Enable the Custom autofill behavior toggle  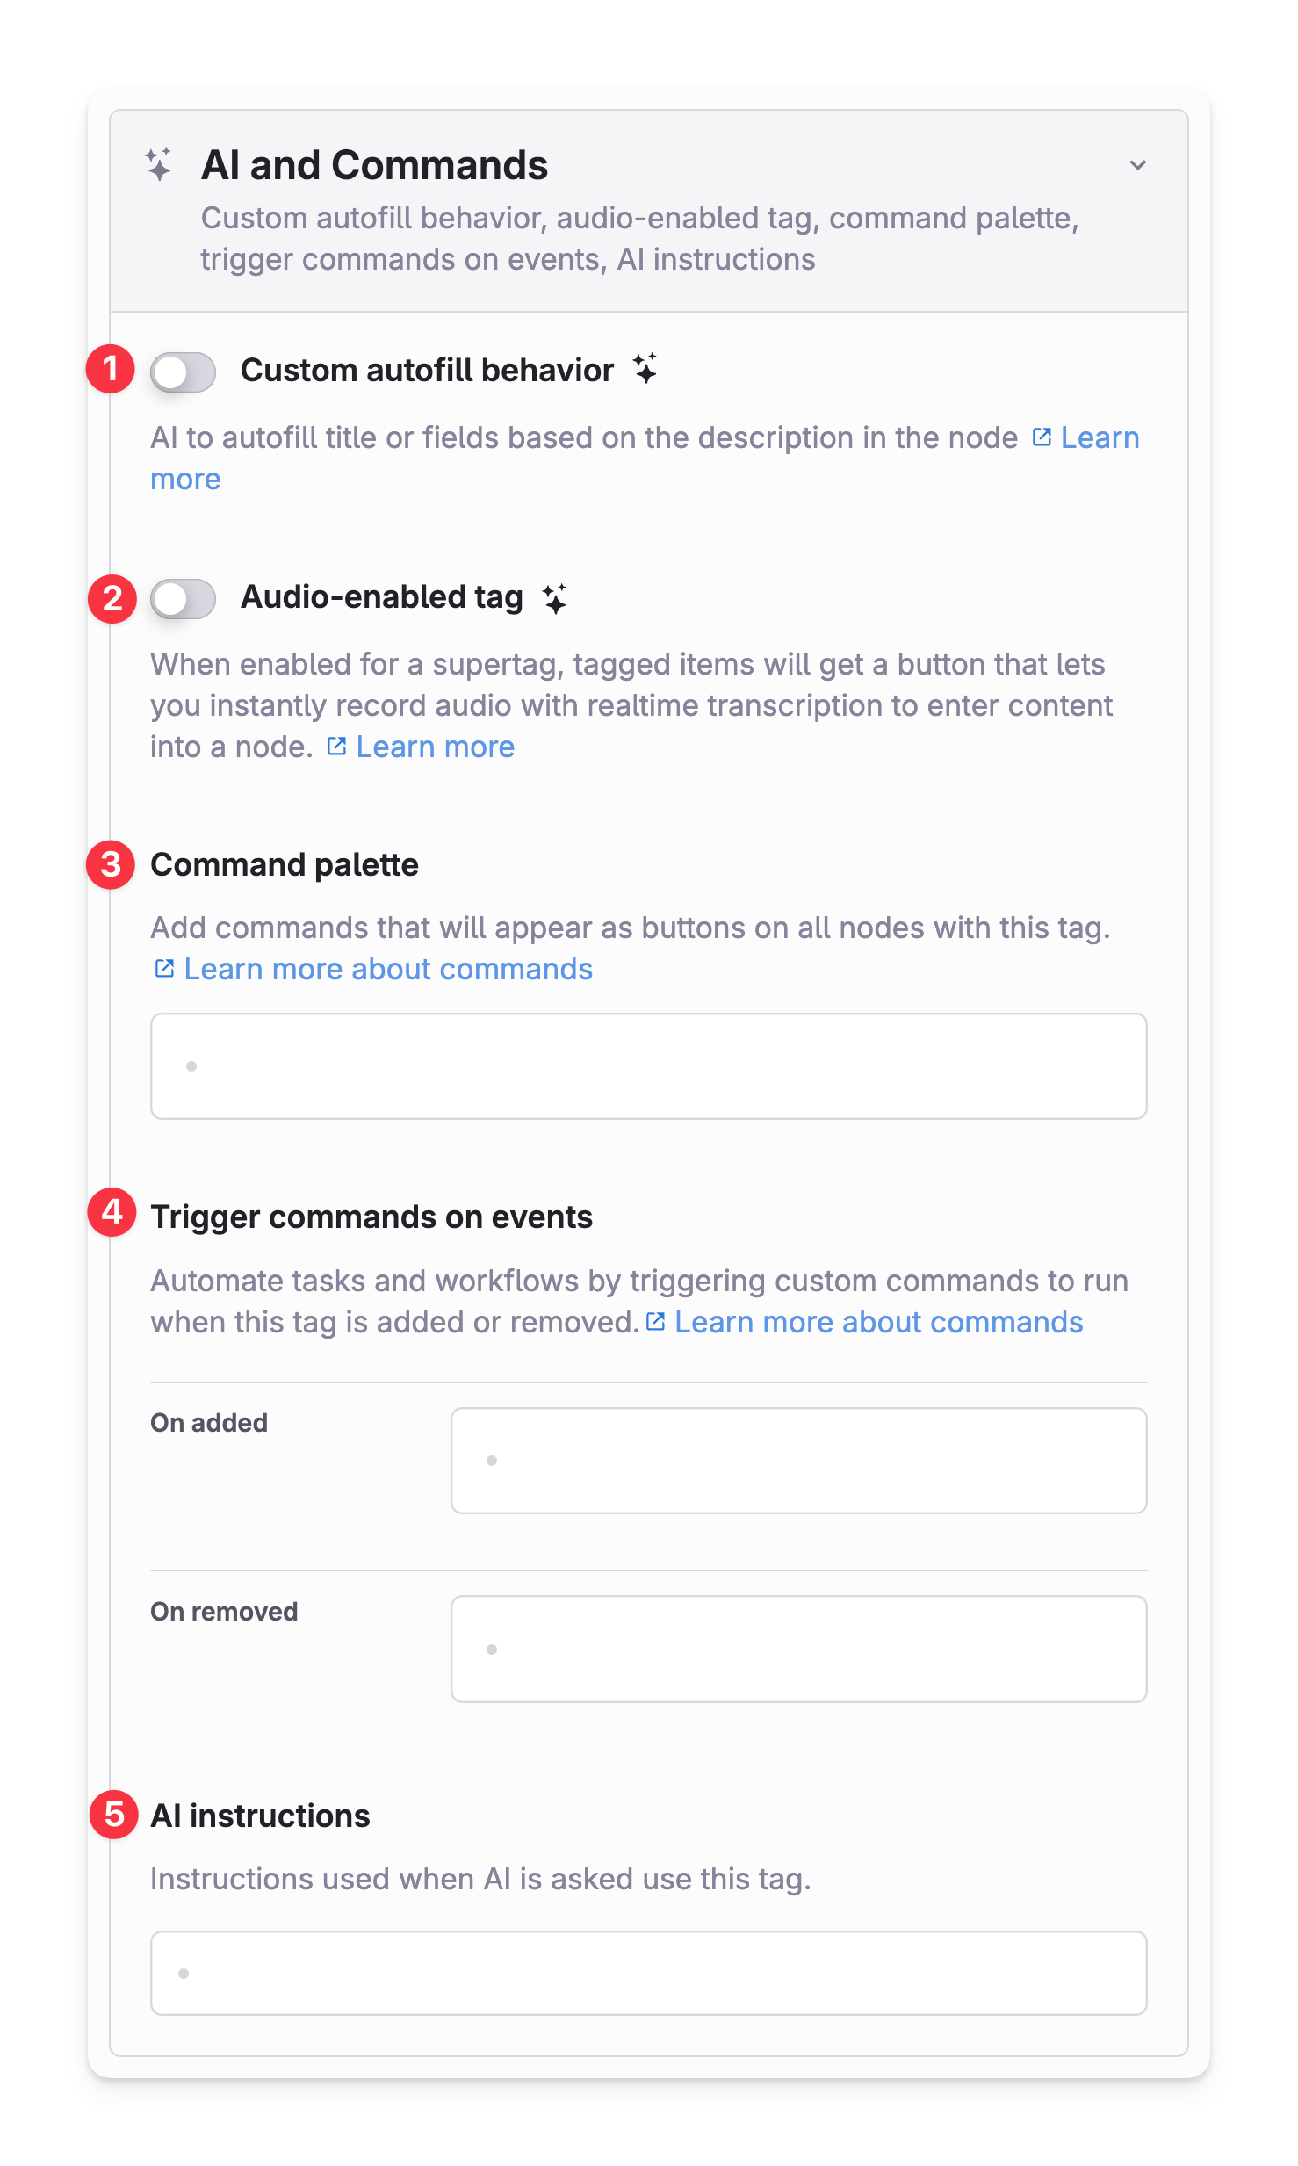(x=183, y=372)
